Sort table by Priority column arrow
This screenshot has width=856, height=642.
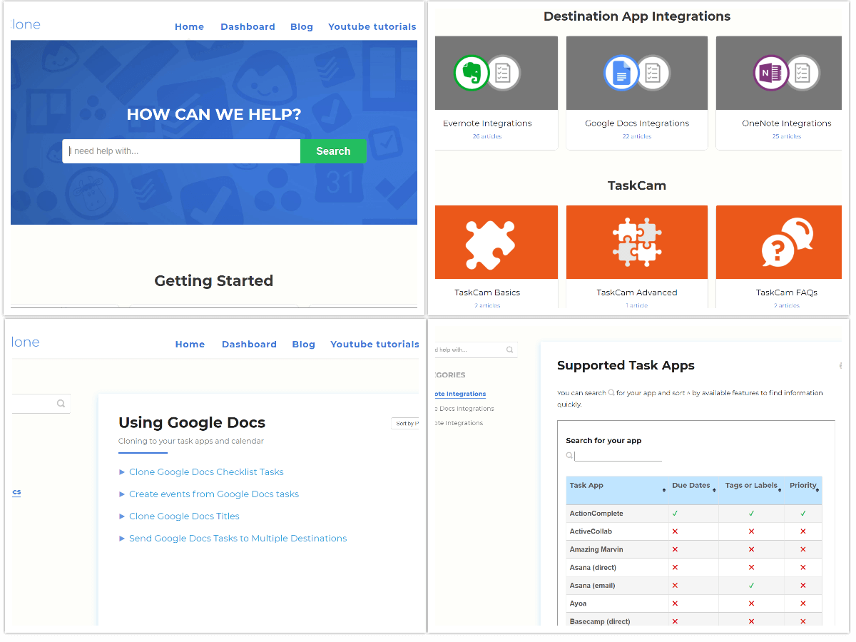818,490
